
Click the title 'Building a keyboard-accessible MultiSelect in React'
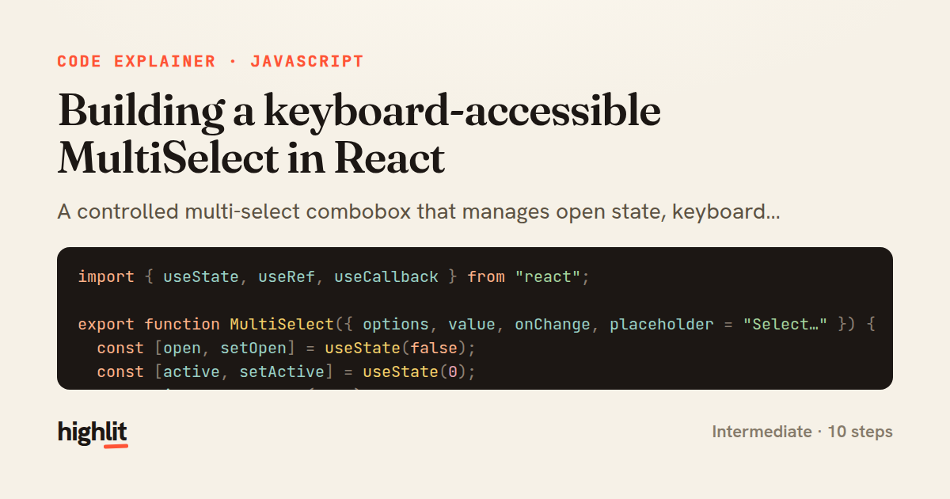(x=359, y=134)
